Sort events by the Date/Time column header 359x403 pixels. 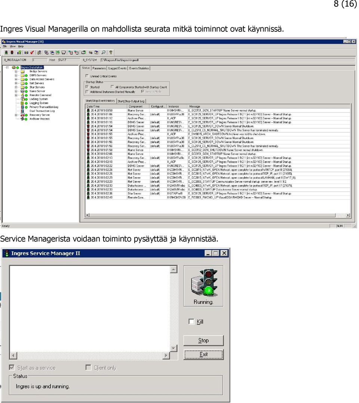[106, 107]
